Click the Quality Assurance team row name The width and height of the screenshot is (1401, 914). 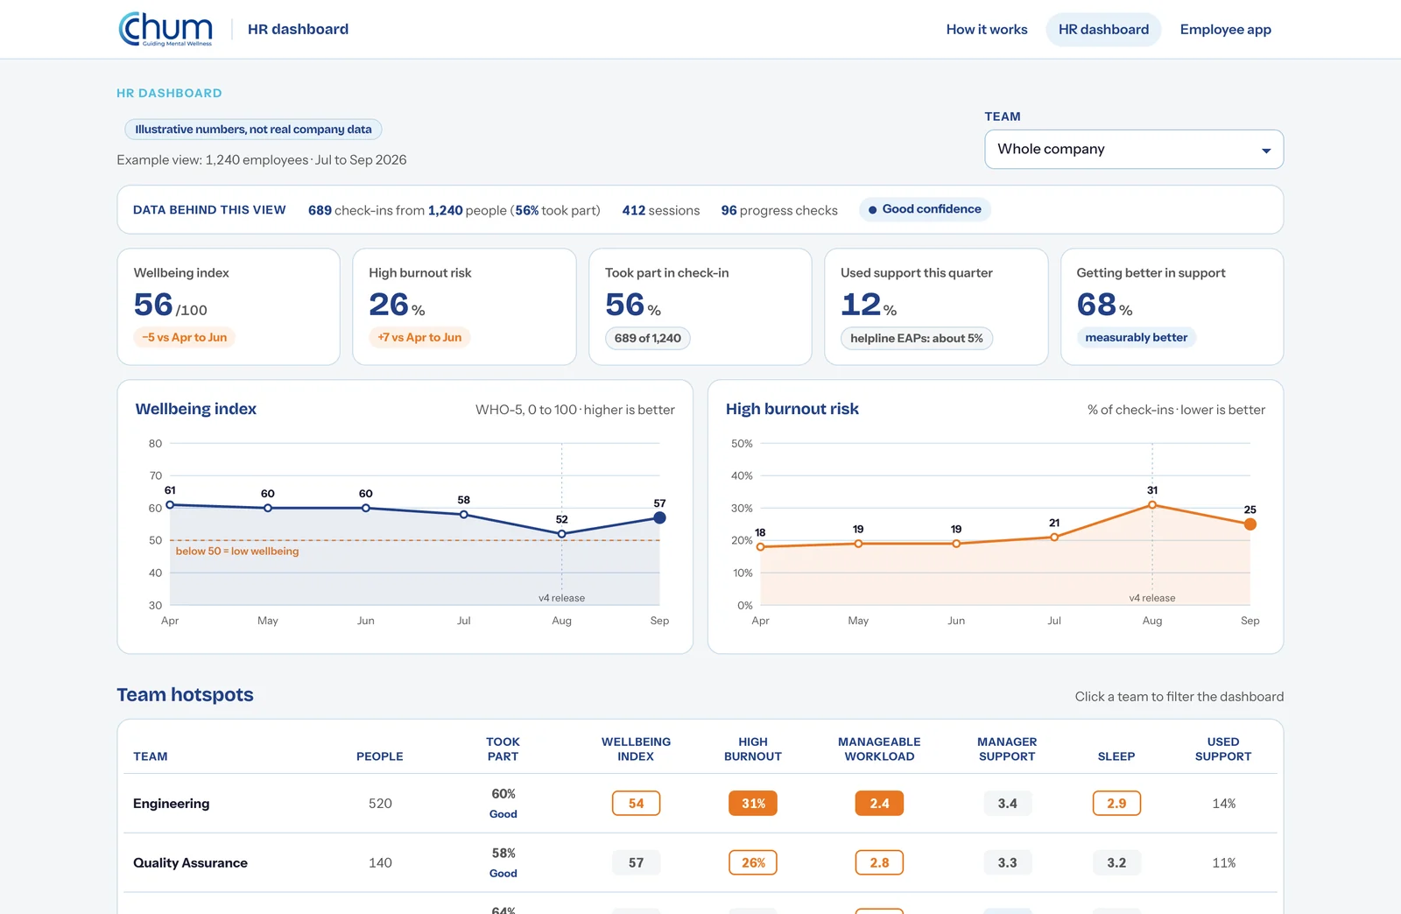[190, 863]
